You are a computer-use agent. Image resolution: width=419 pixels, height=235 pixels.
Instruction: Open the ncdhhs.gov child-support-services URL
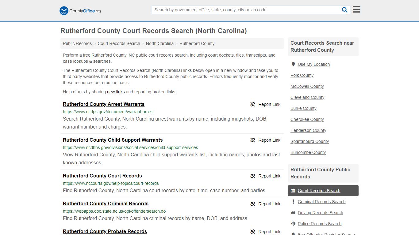[130, 147]
